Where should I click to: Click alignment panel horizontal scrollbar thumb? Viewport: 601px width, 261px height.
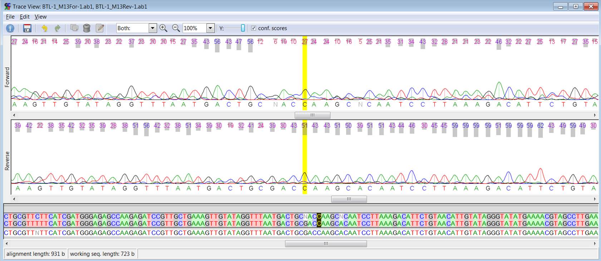coord(326,244)
